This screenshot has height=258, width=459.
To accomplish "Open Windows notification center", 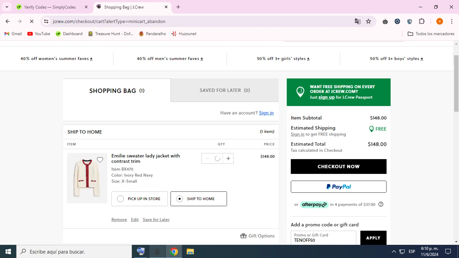I will pyautogui.click(x=448, y=252).
